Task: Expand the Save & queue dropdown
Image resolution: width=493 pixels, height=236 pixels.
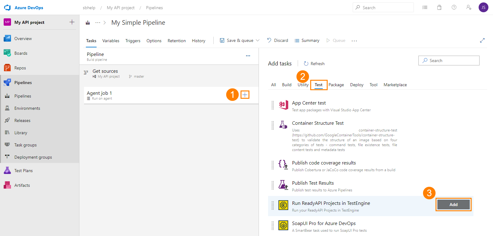Action: click(x=258, y=40)
